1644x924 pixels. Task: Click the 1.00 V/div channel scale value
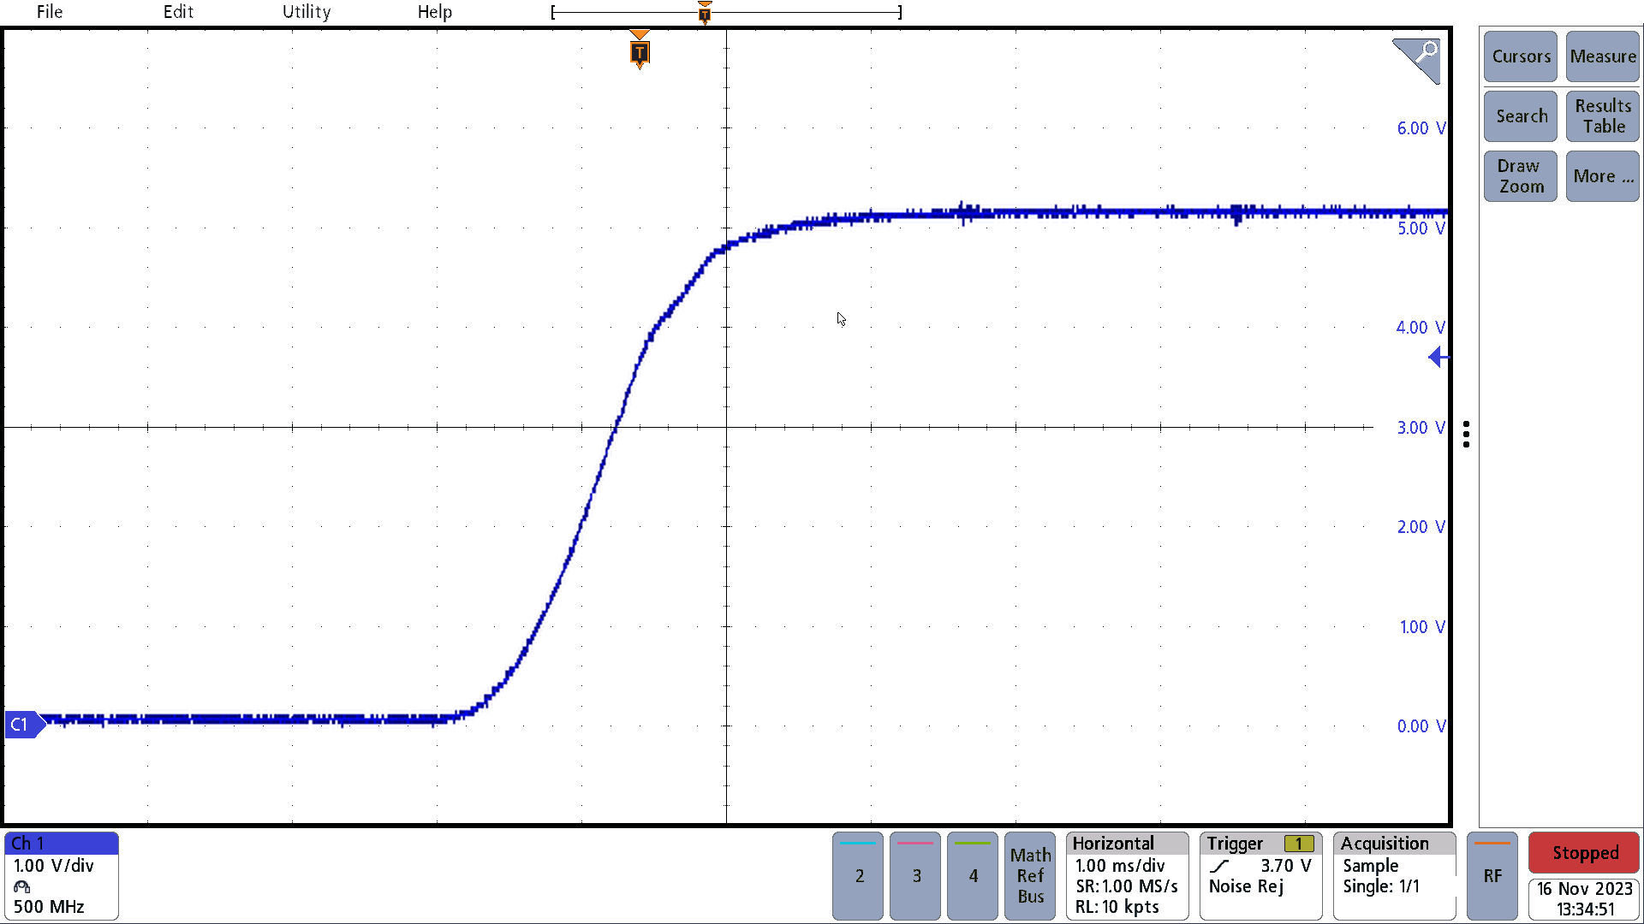[x=54, y=866]
